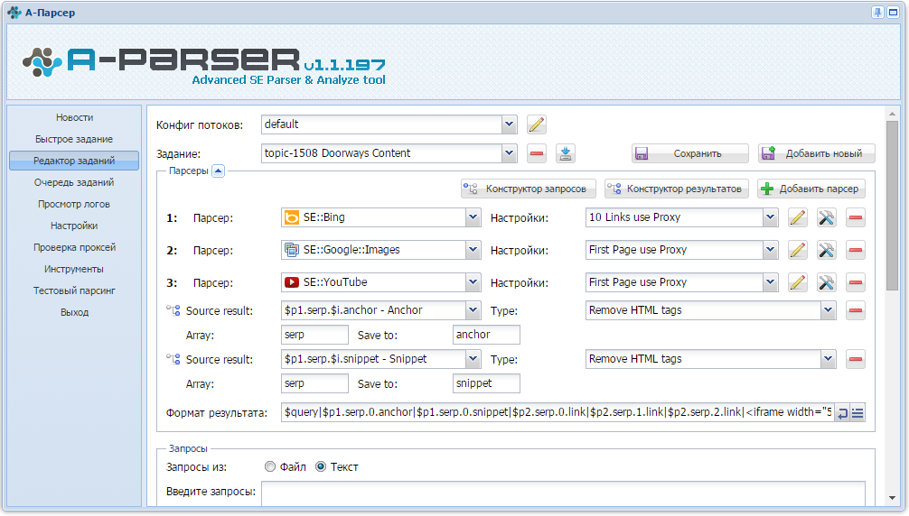The height and width of the screenshot is (516, 909).
Task: Open parser dropdown showing SE::YouTube
Action: pyautogui.click(x=473, y=282)
